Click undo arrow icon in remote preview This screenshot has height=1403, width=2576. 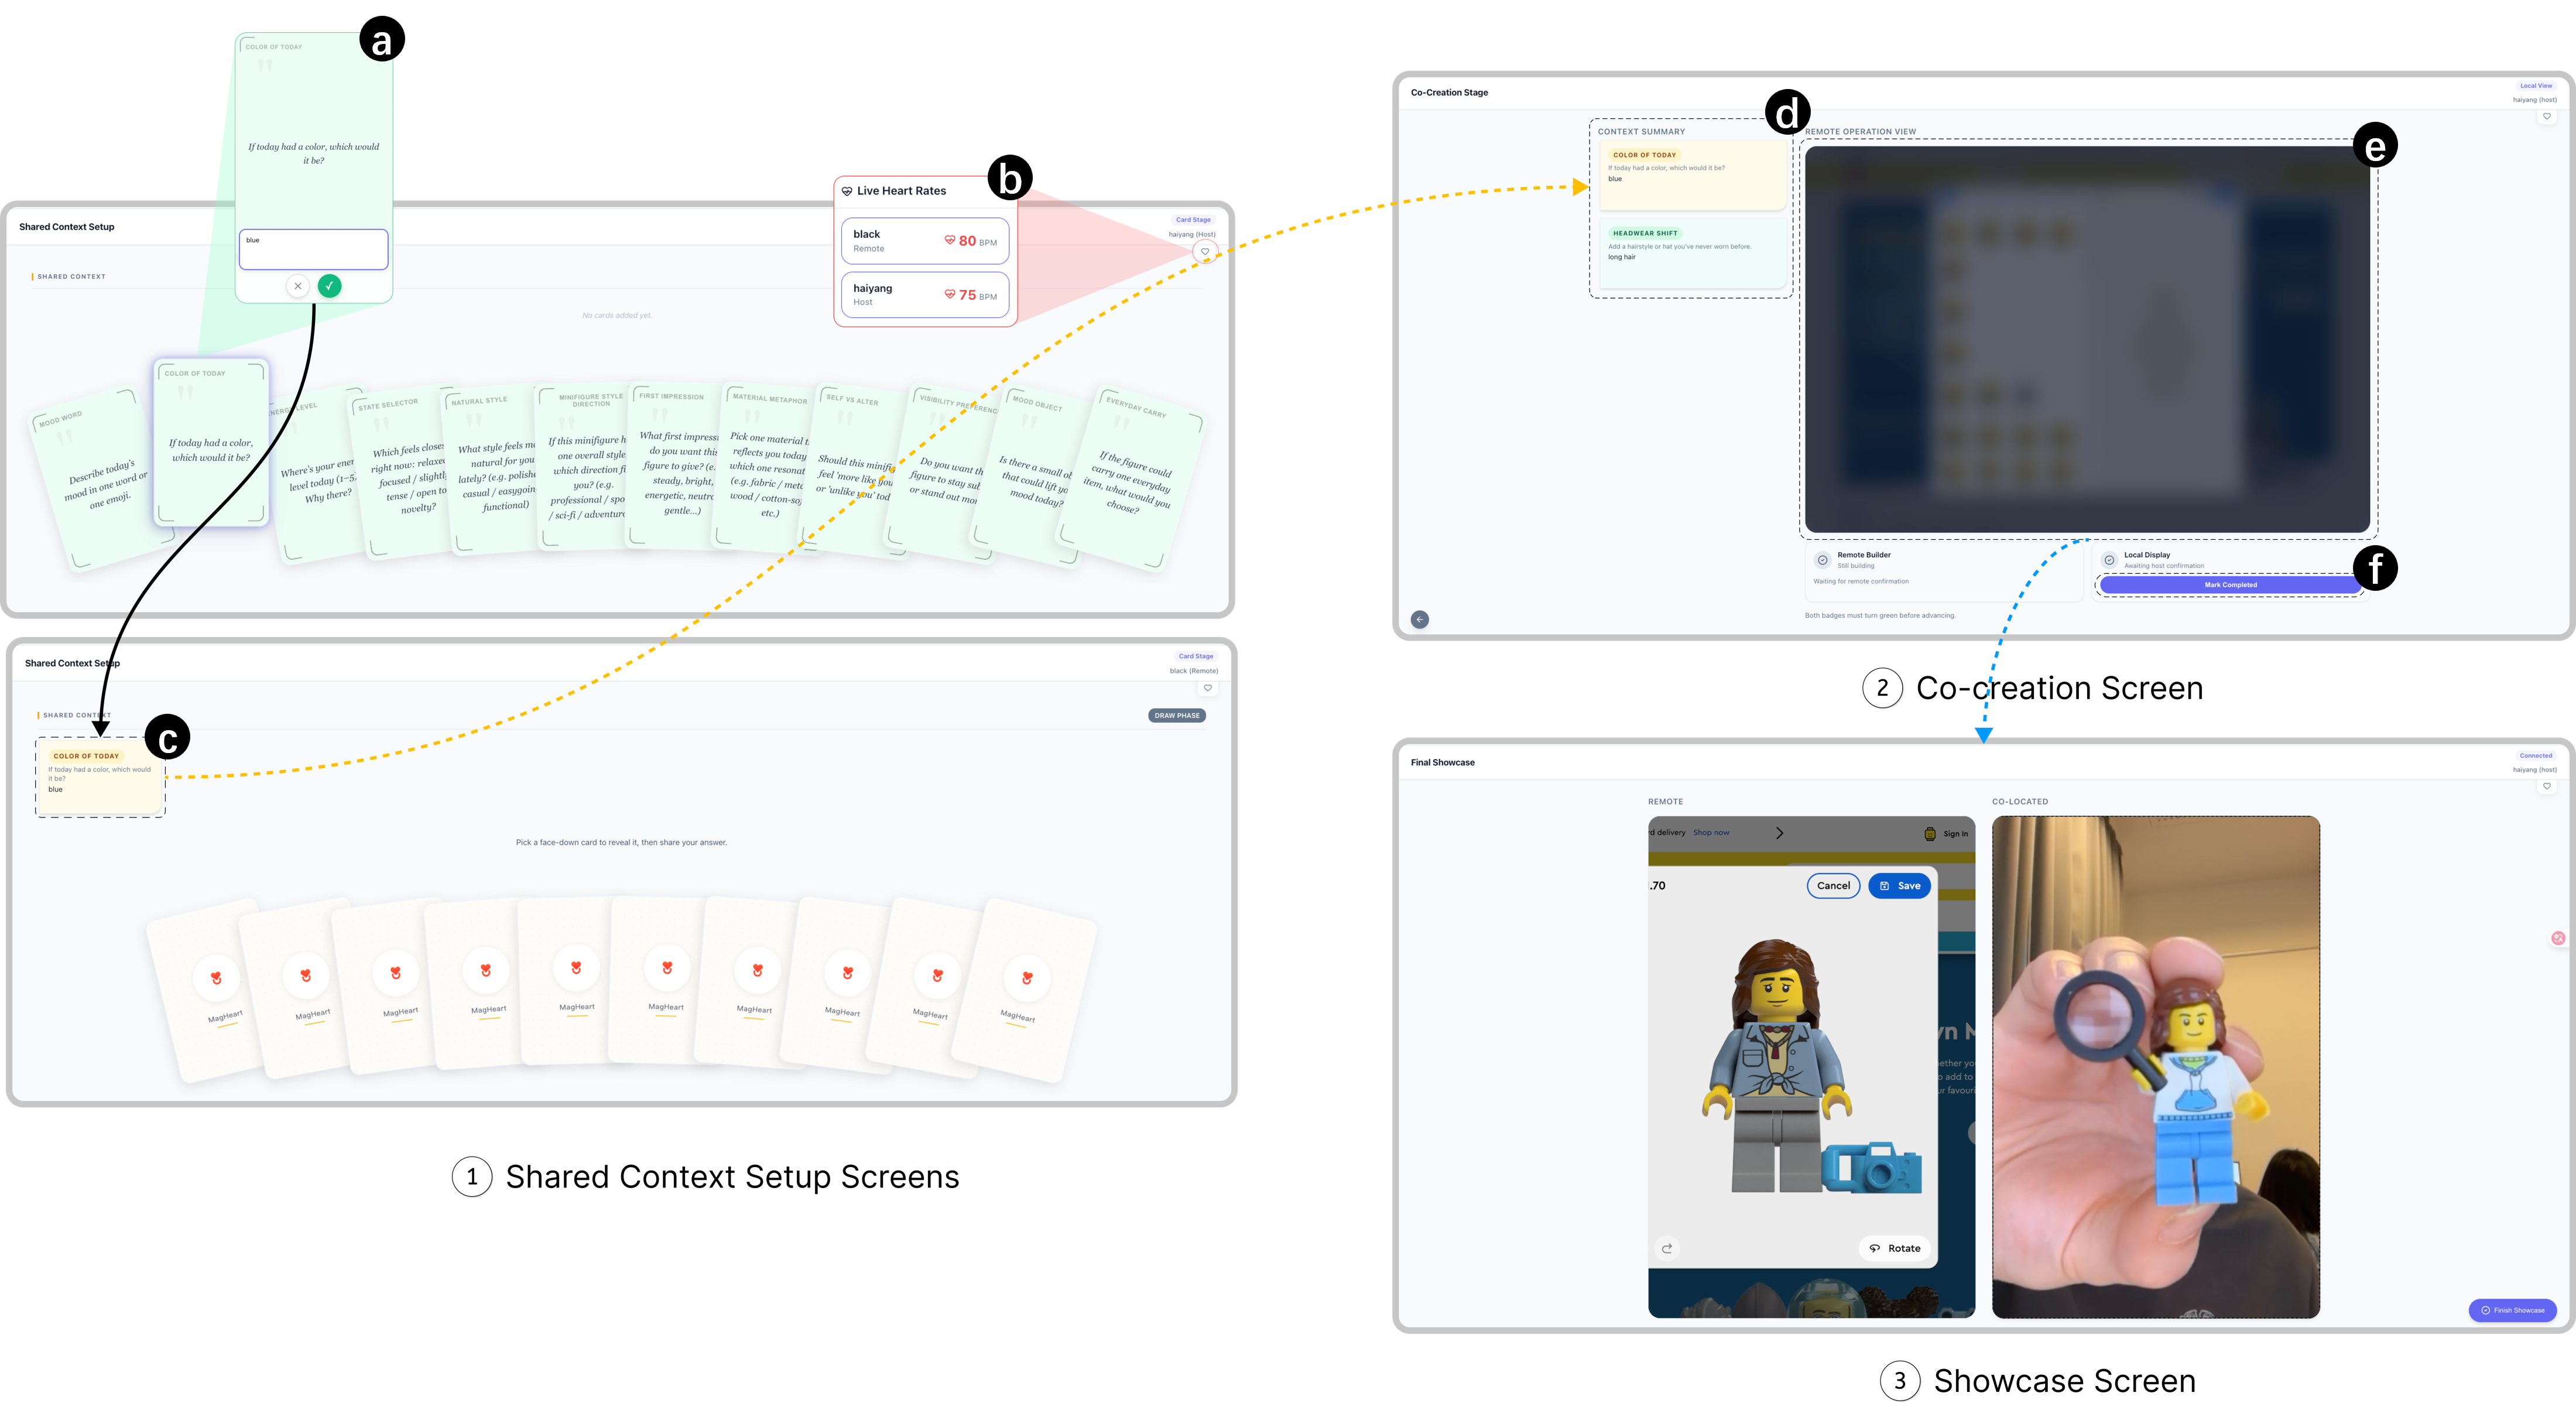pos(1667,1248)
